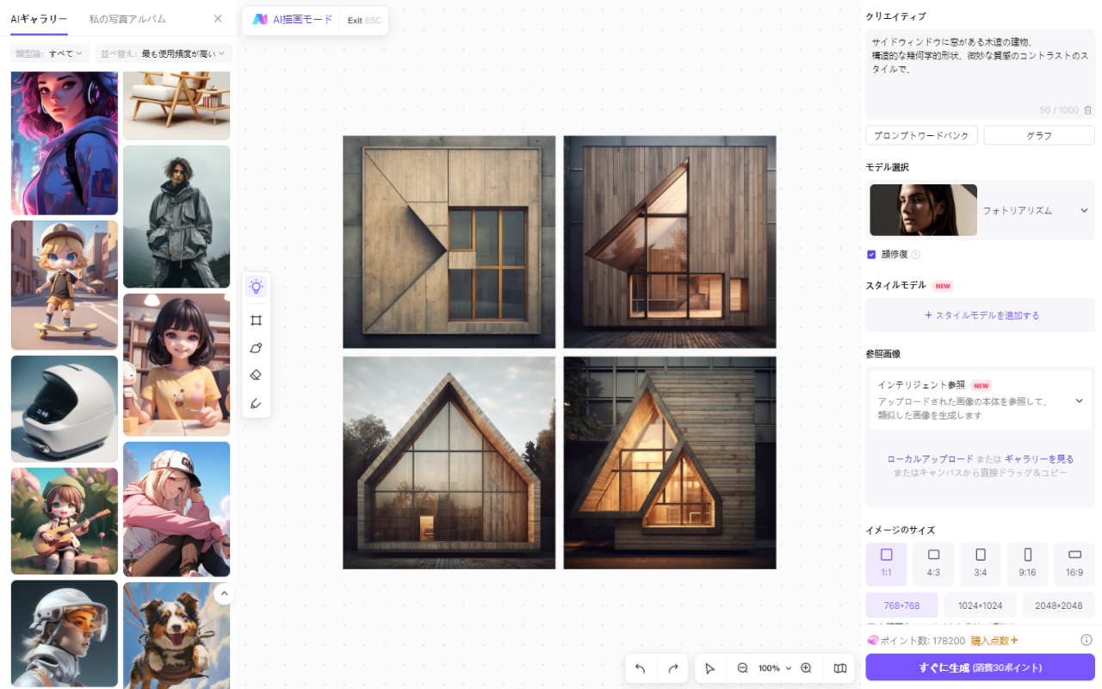Viewport: 1102px width, 689px height.
Task: Select the lightbulb AI idea tool
Action: coord(256,287)
